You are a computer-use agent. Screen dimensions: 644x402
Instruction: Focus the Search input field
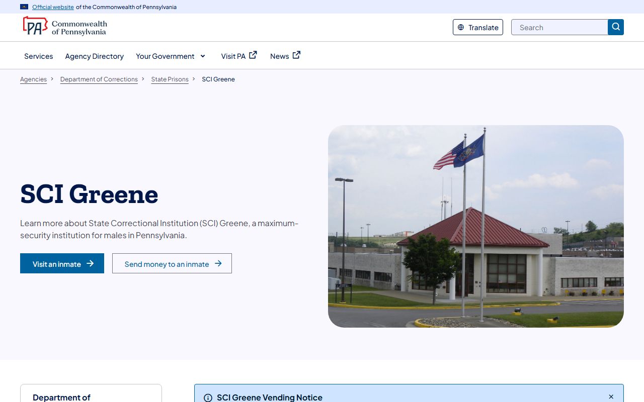(x=559, y=27)
